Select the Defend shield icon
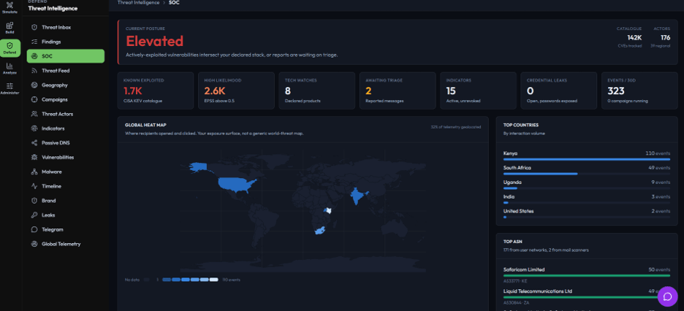The image size is (684, 311). [x=9, y=45]
